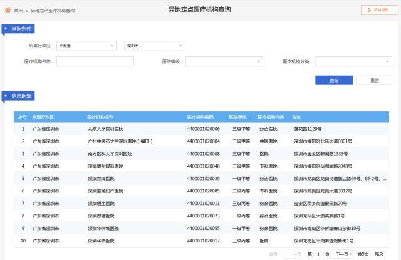Viewport: 401px width, 260px height.
Task: Jump to last page with 尾页
Action: pos(379,254)
